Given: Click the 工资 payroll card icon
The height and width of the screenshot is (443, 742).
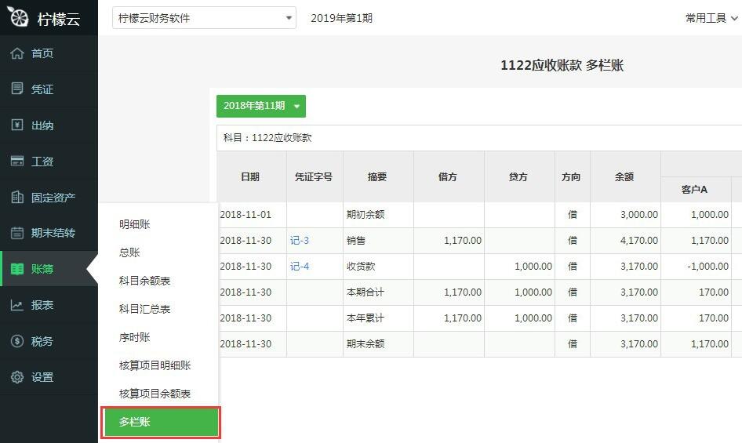Looking at the screenshot, I should tap(17, 161).
